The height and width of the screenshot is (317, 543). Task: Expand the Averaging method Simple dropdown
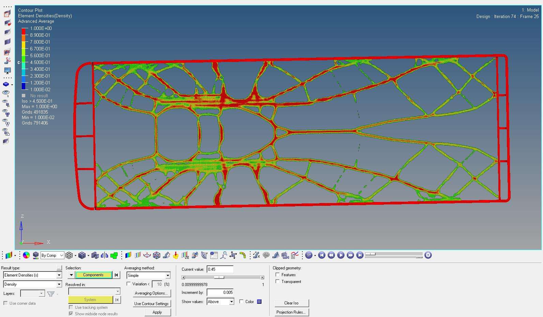148,276
